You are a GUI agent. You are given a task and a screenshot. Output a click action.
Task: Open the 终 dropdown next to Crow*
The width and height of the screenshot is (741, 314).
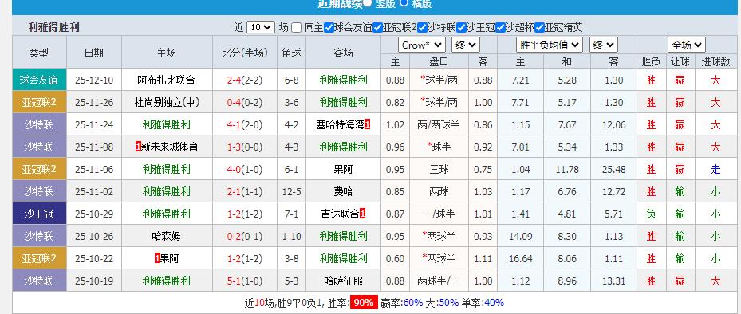tap(466, 45)
